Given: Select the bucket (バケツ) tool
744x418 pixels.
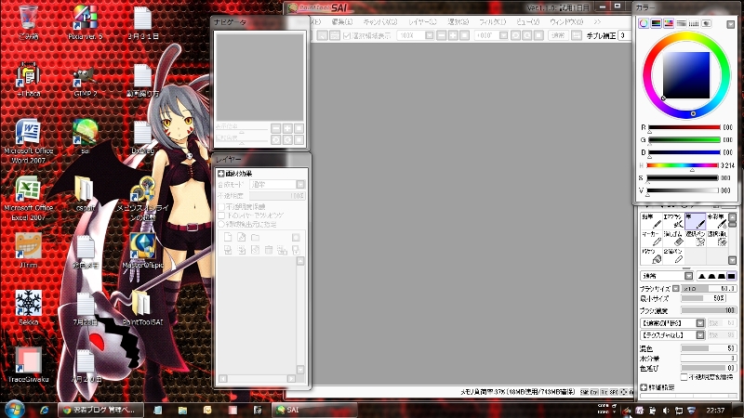Looking at the screenshot, I should coord(651,256).
